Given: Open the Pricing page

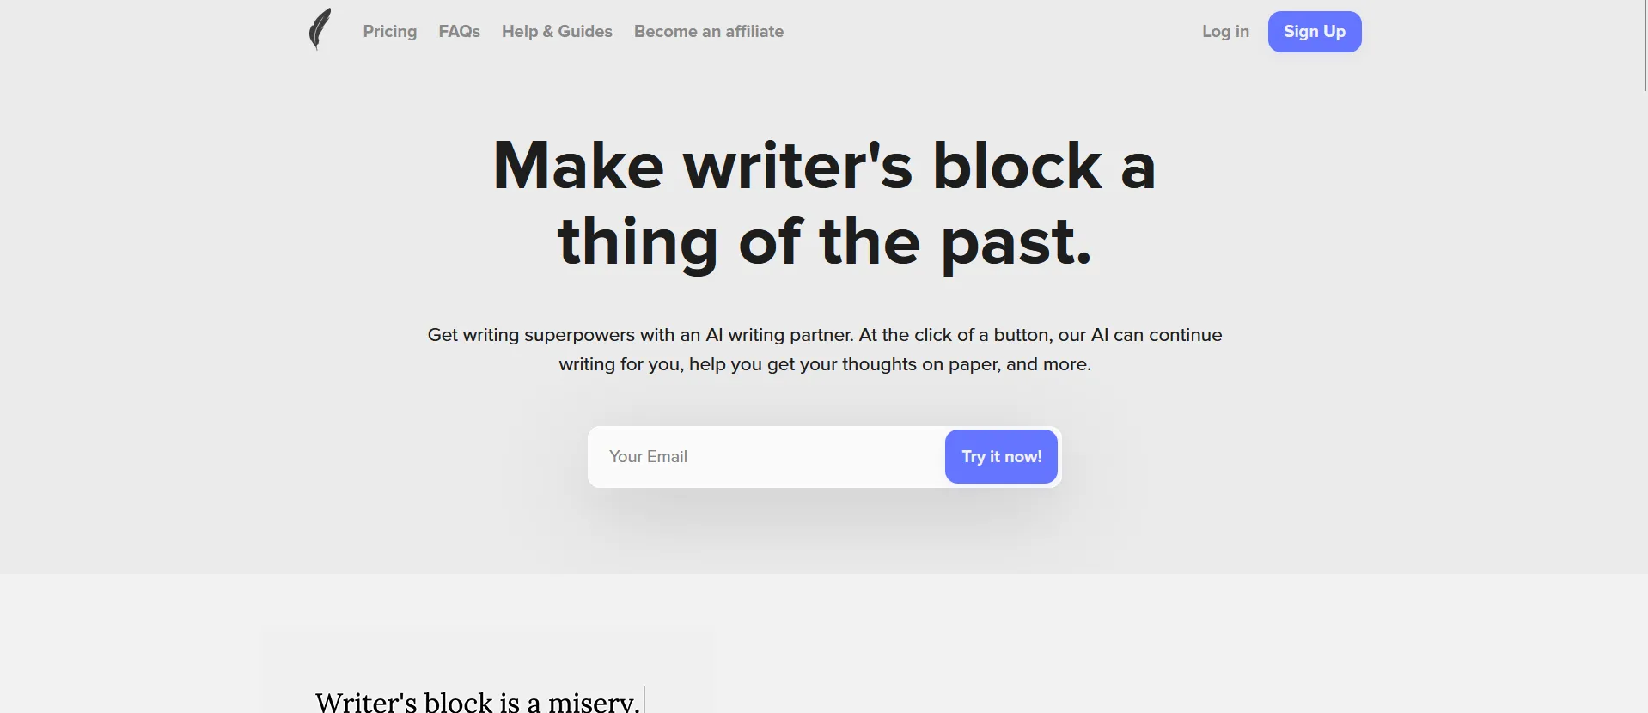Looking at the screenshot, I should [x=389, y=31].
